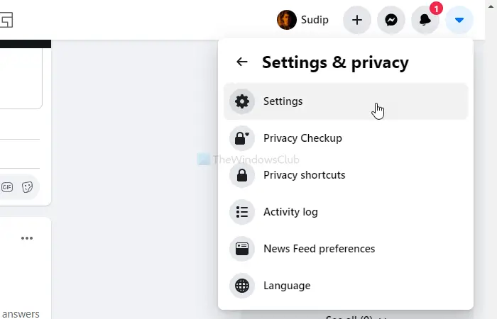The width and height of the screenshot is (497, 319).
Task: Click the Settings gear icon
Action: (242, 101)
